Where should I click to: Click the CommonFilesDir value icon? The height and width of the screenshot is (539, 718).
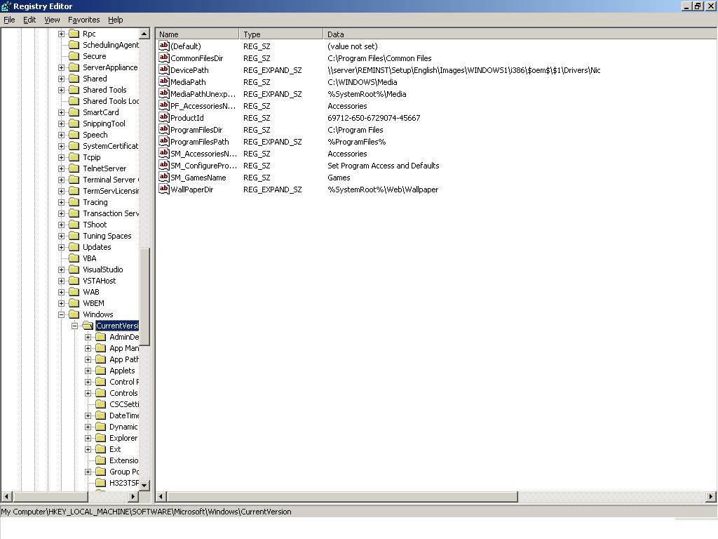[x=164, y=58]
